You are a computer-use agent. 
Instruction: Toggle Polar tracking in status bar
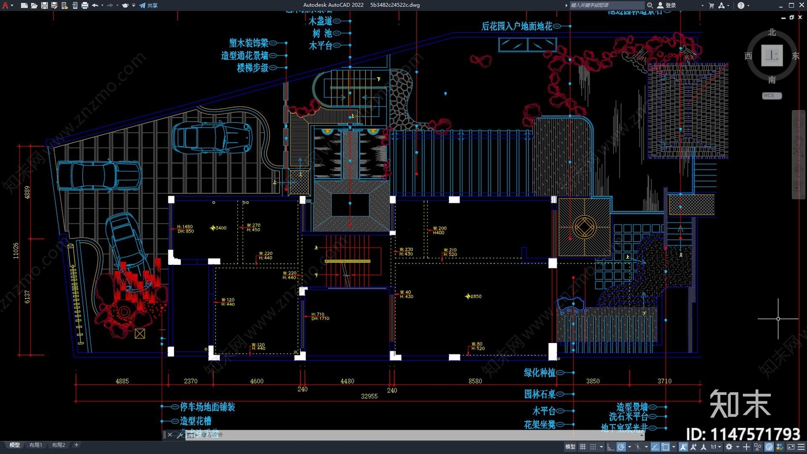[x=621, y=447]
